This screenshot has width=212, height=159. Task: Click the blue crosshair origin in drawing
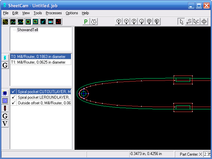(84, 93)
